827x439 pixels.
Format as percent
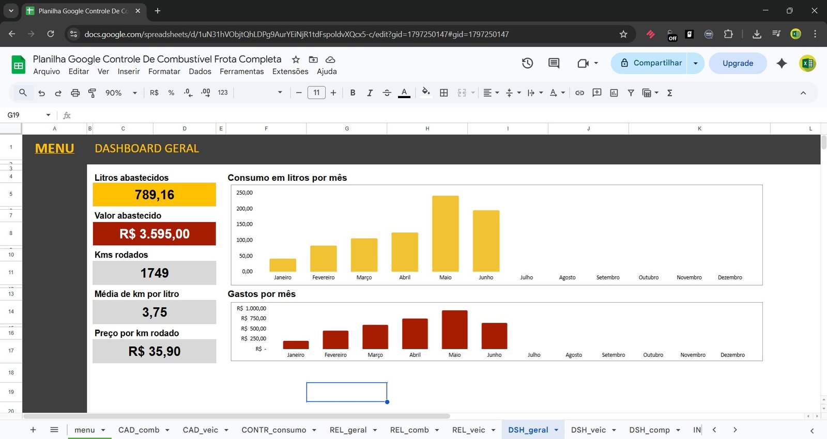click(171, 93)
